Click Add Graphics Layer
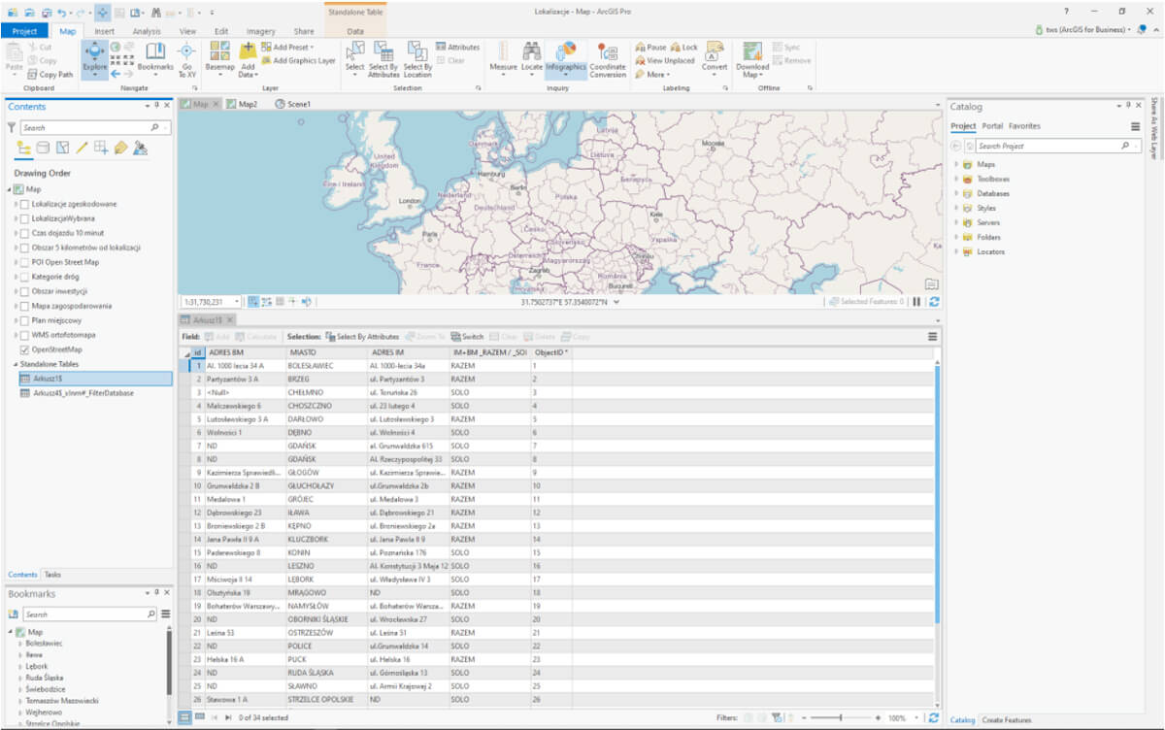This screenshot has height=730, width=1165. [x=298, y=60]
